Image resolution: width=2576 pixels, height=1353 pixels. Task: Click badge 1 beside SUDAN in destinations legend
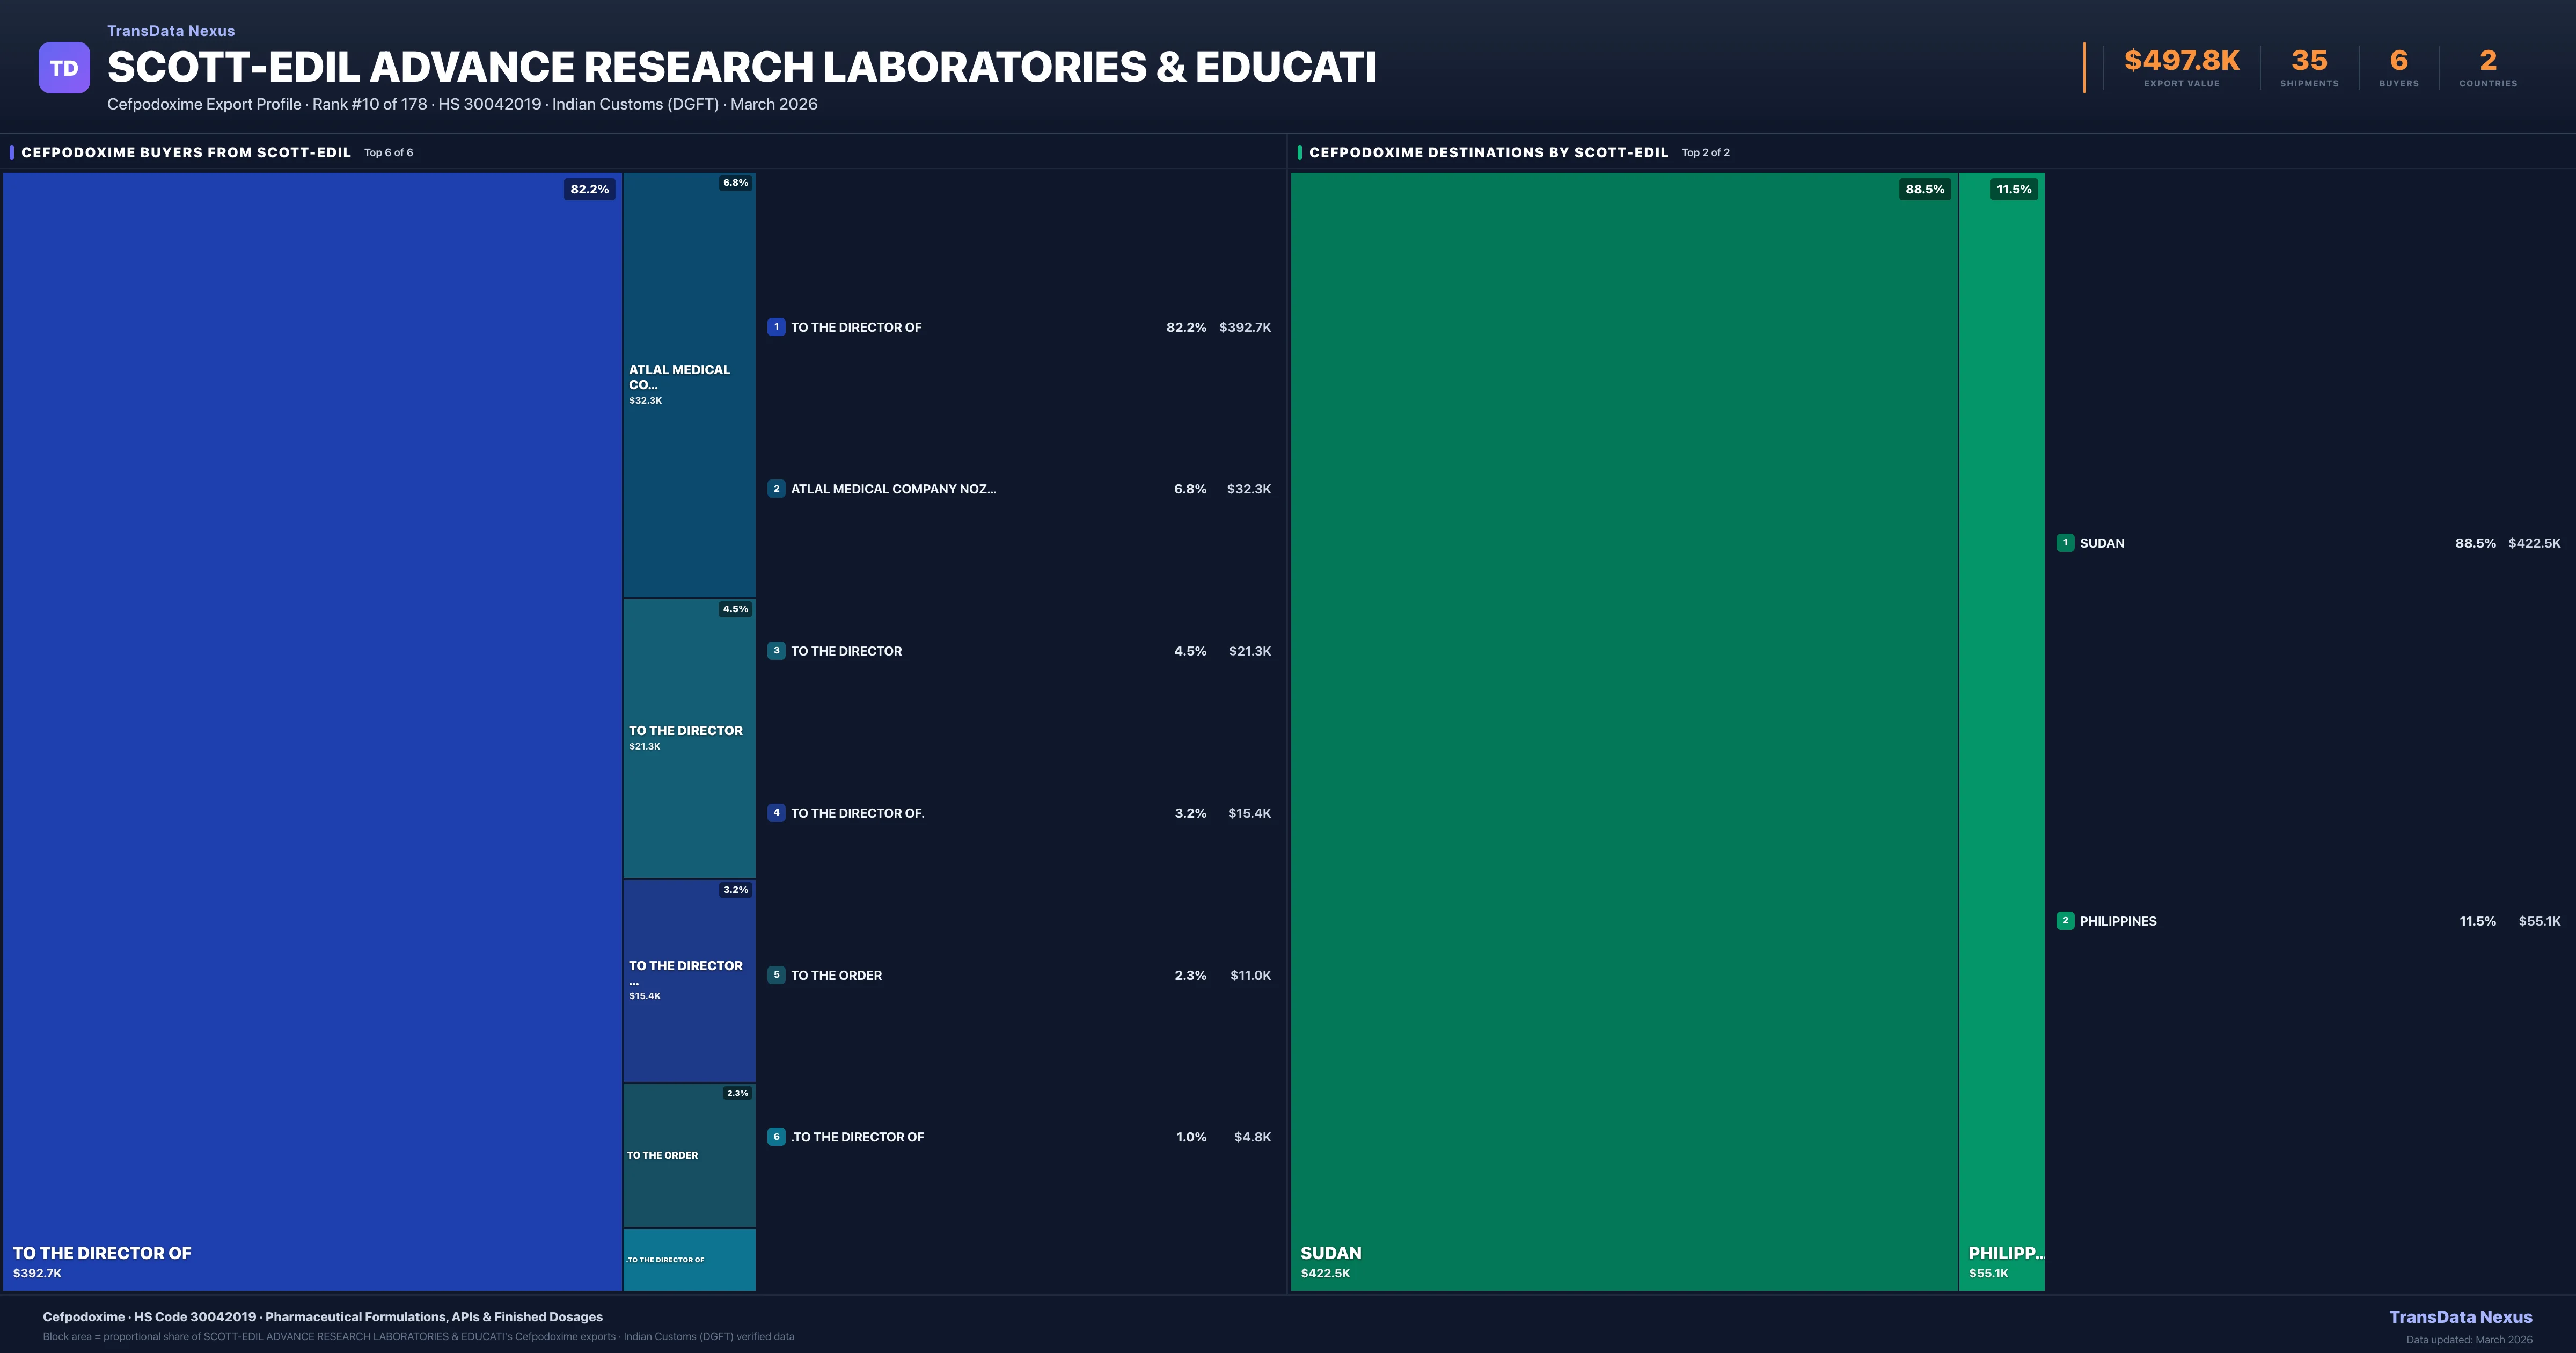coord(2065,542)
